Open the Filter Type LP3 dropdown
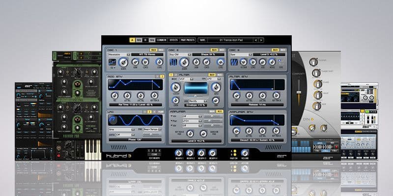 coord(213,79)
